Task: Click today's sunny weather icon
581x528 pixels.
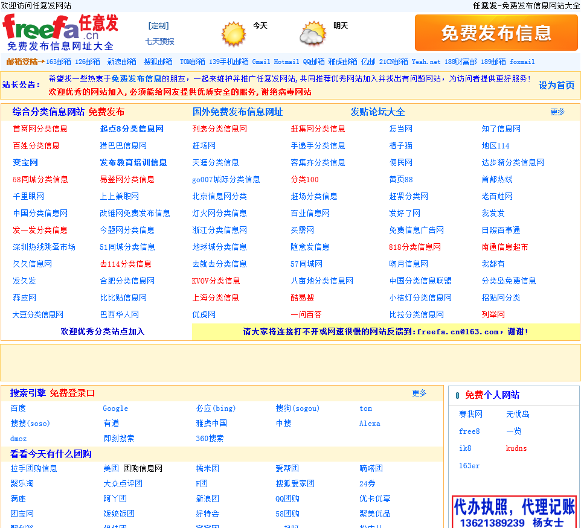Action: 234,34
